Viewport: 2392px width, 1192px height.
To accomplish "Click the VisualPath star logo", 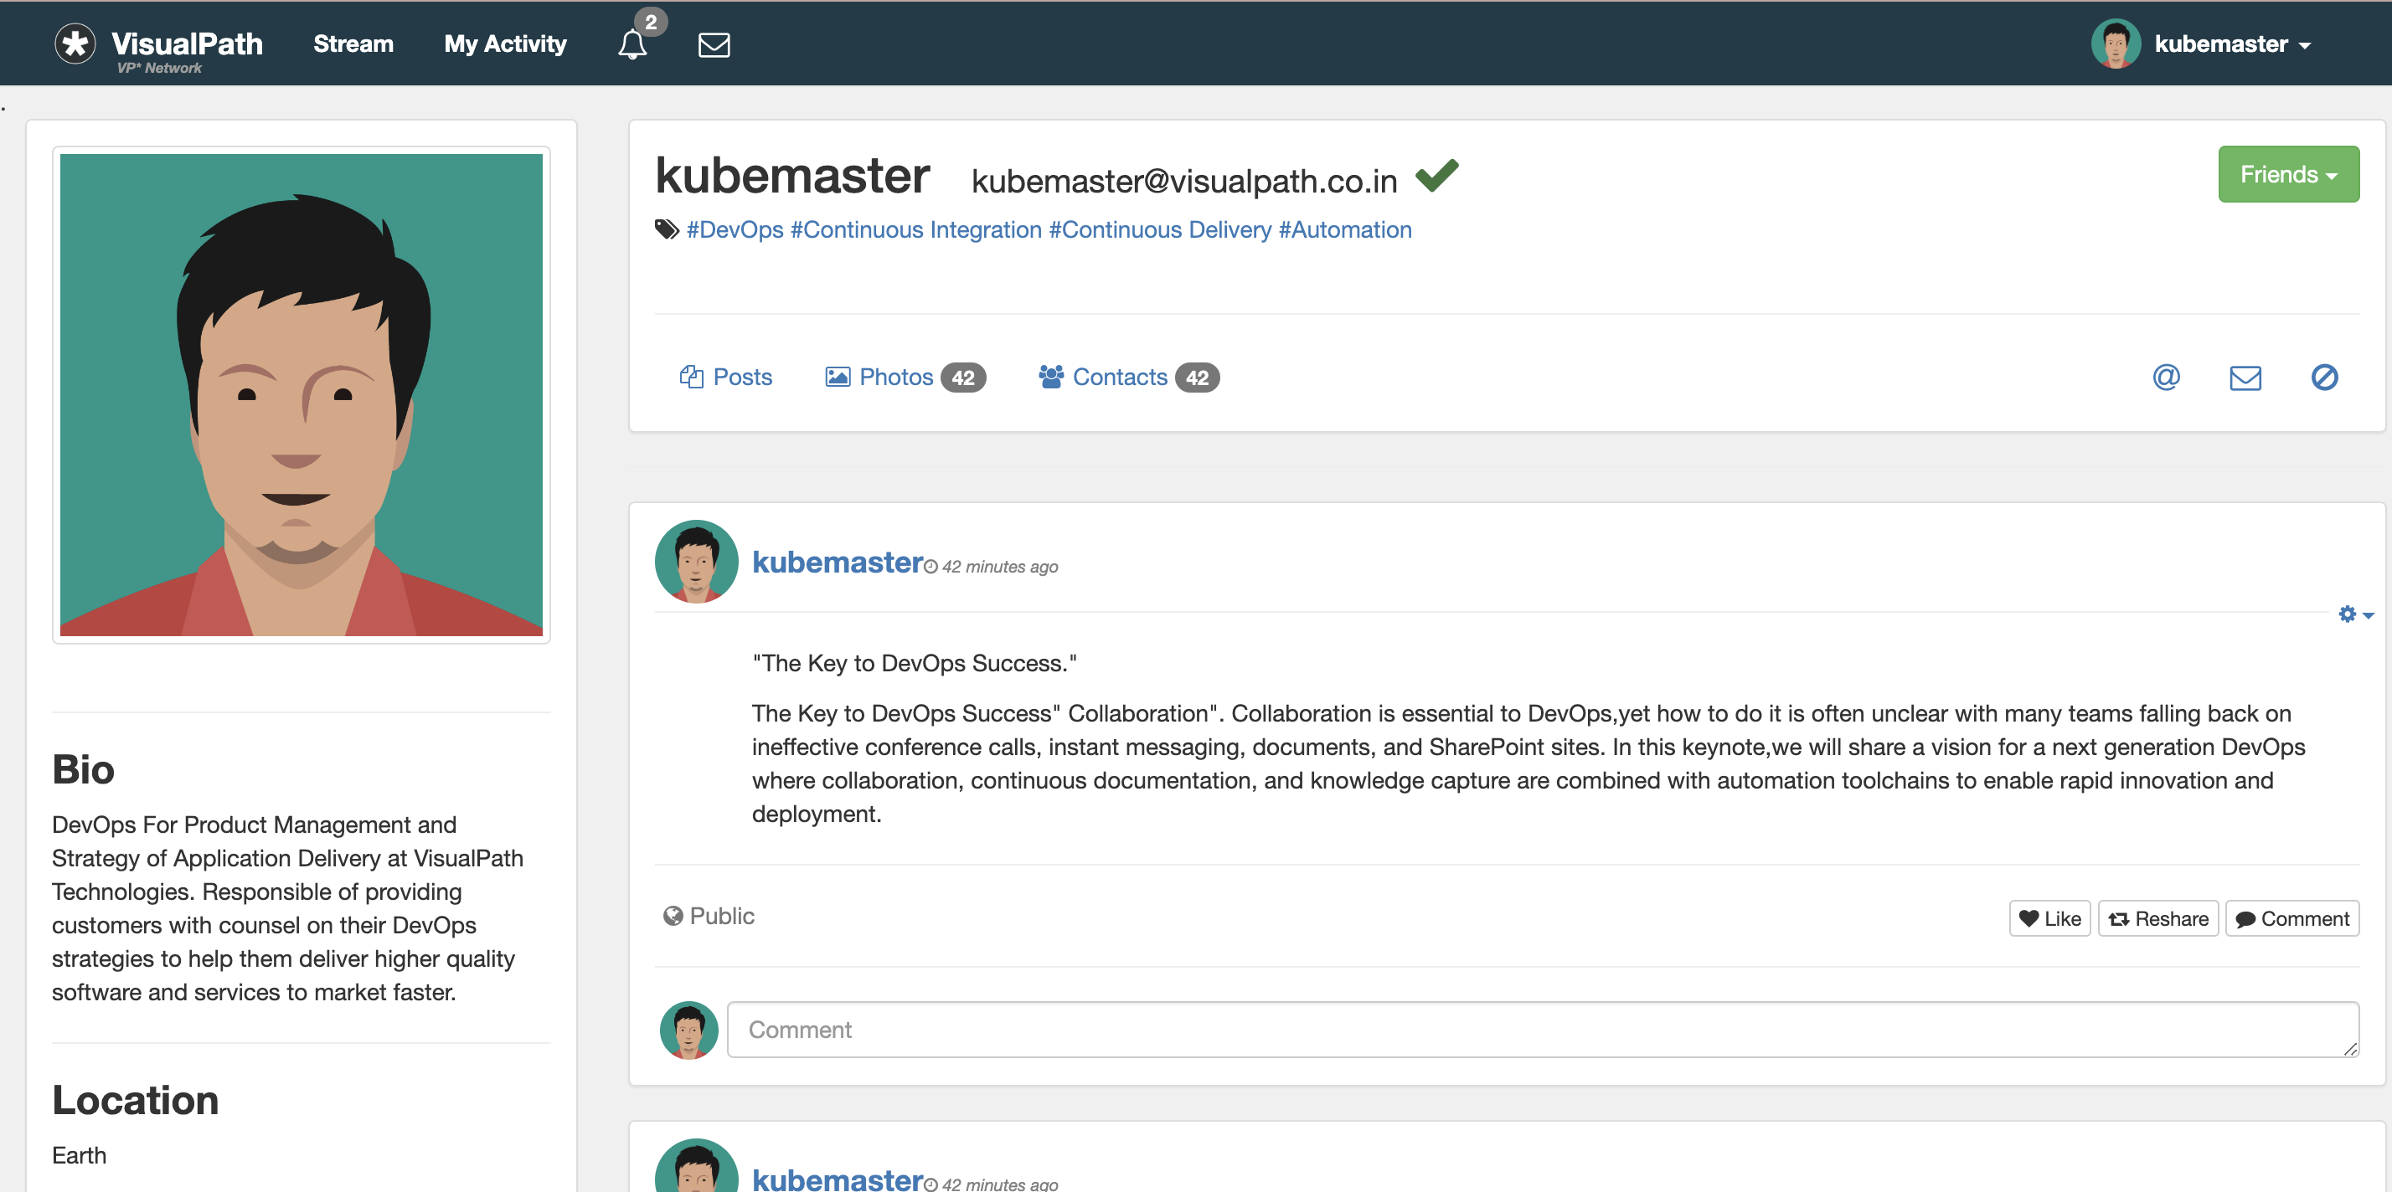I will (75, 44).
